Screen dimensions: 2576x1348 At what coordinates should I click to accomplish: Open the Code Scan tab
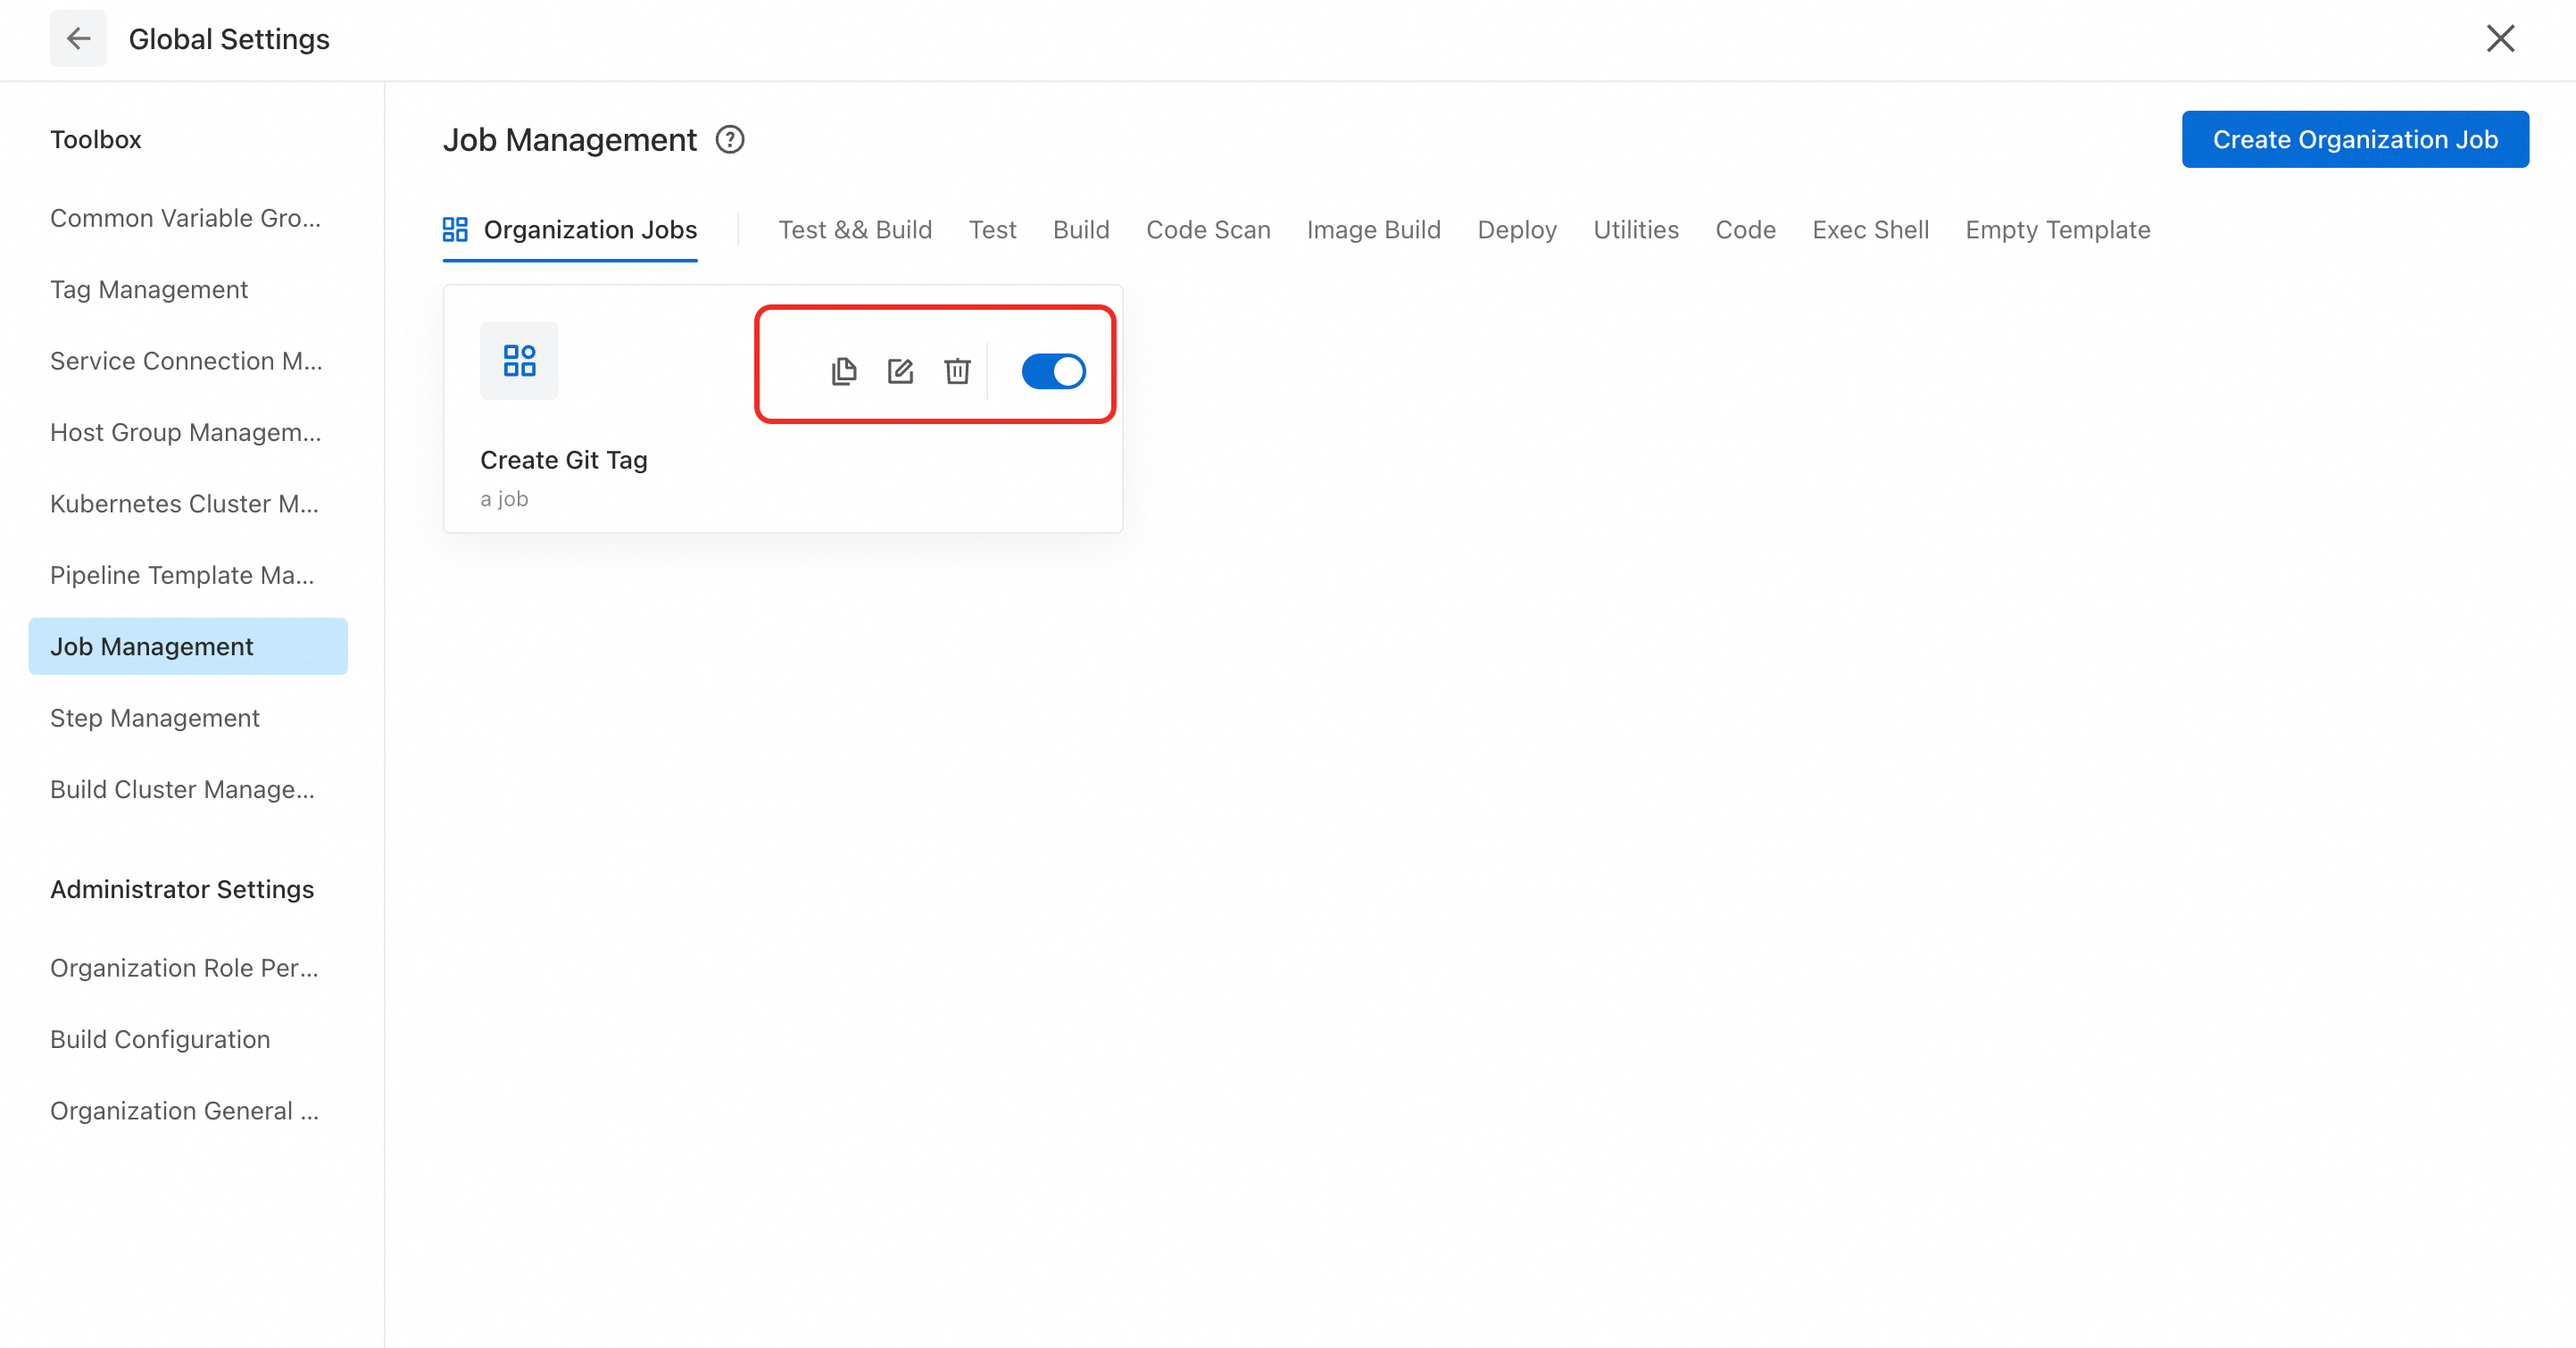[x=1208, y=230]
